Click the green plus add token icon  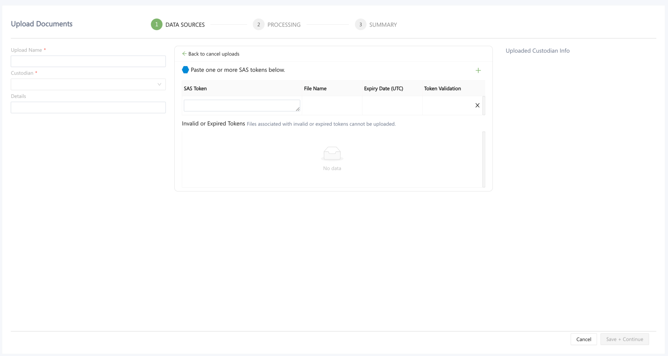click(x=478, y=71)
